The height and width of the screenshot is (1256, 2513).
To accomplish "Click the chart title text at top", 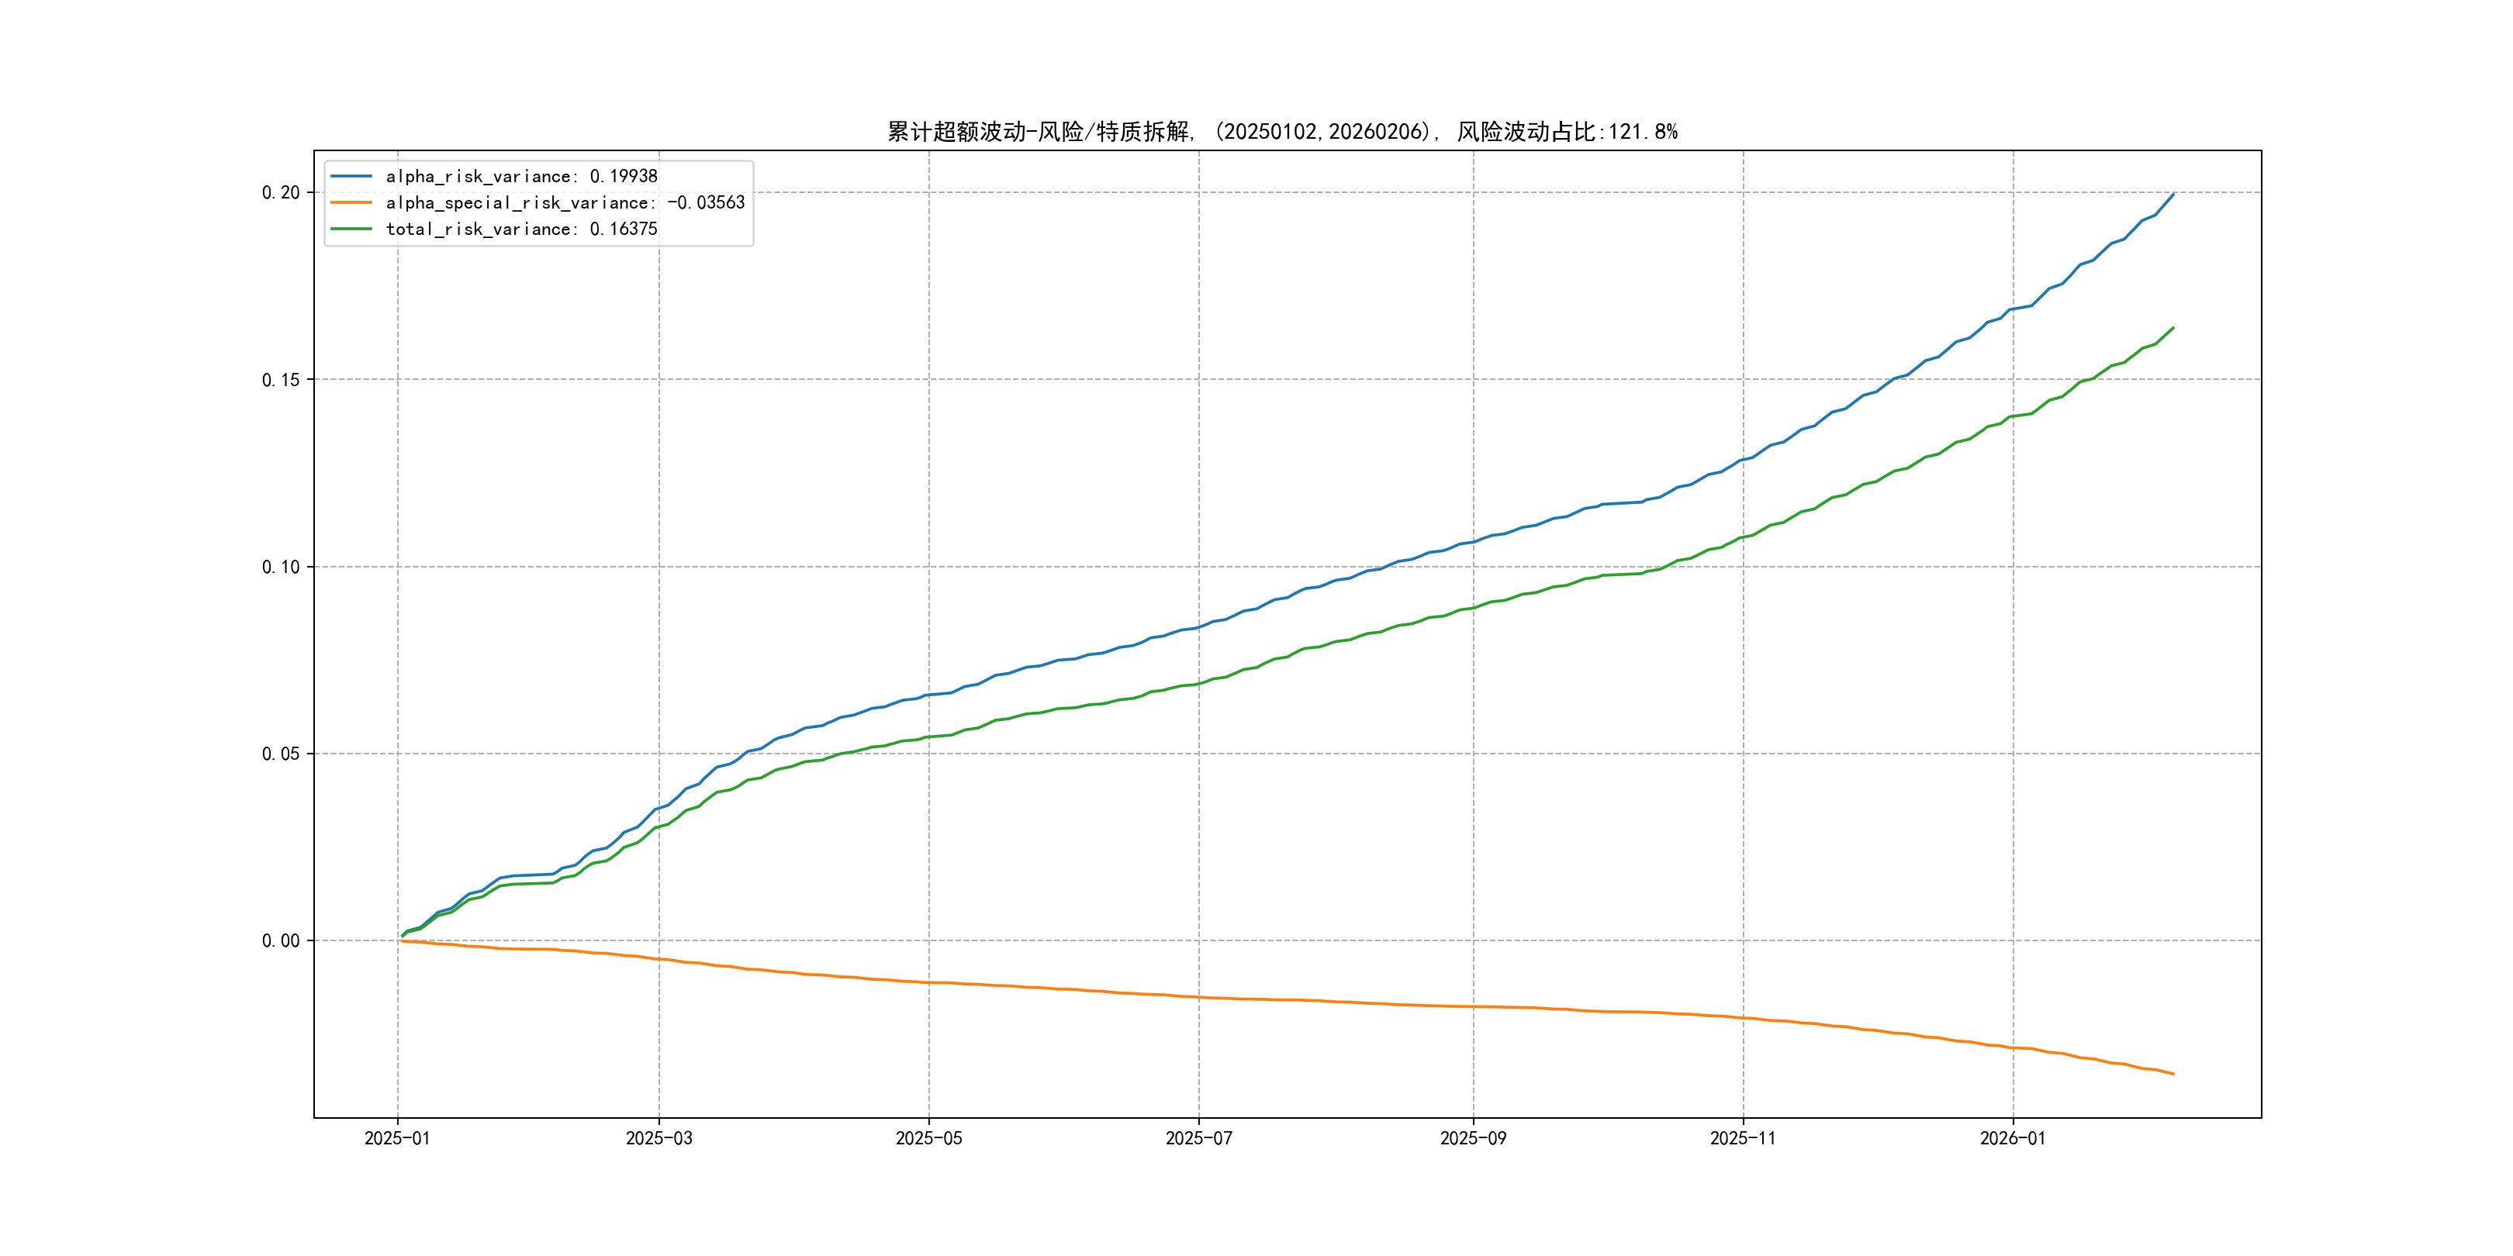I will click(x=1282, y=132).
